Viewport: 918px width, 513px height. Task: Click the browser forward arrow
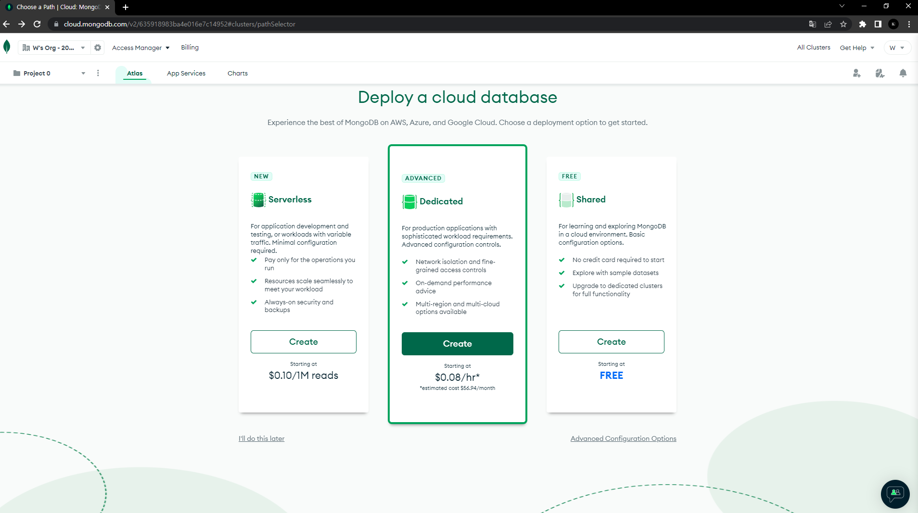coord(22,24)
